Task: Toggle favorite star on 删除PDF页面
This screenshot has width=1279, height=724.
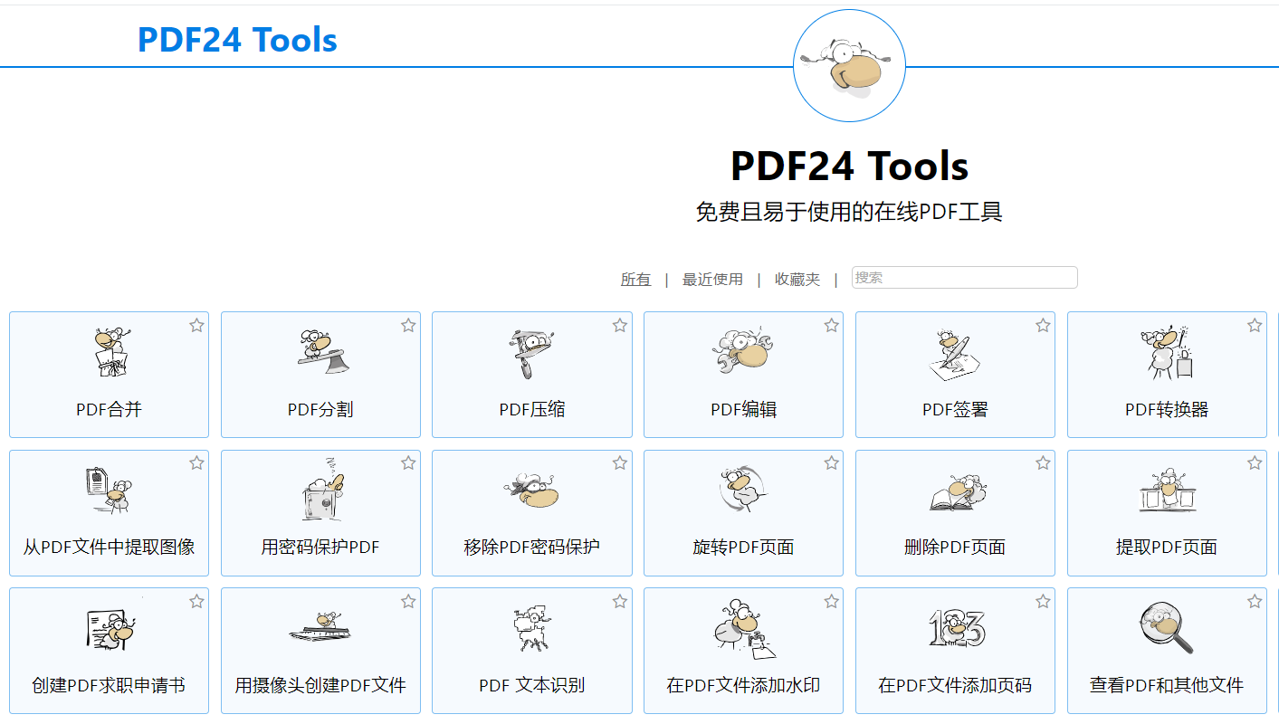Action: [1043, 463]
